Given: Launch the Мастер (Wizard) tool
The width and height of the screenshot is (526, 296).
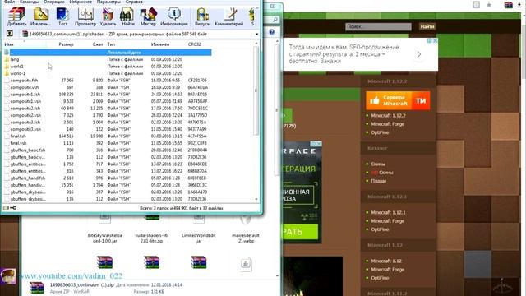Looking at the screenshot, I should point(148,16).
